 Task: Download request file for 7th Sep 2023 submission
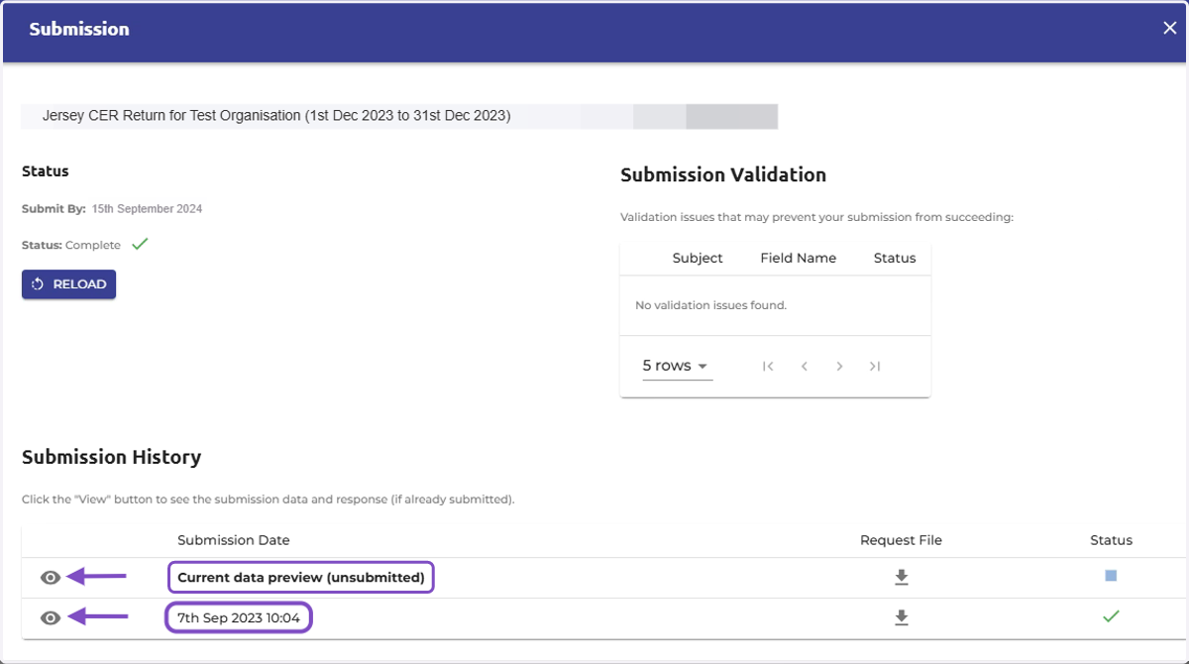901,618
